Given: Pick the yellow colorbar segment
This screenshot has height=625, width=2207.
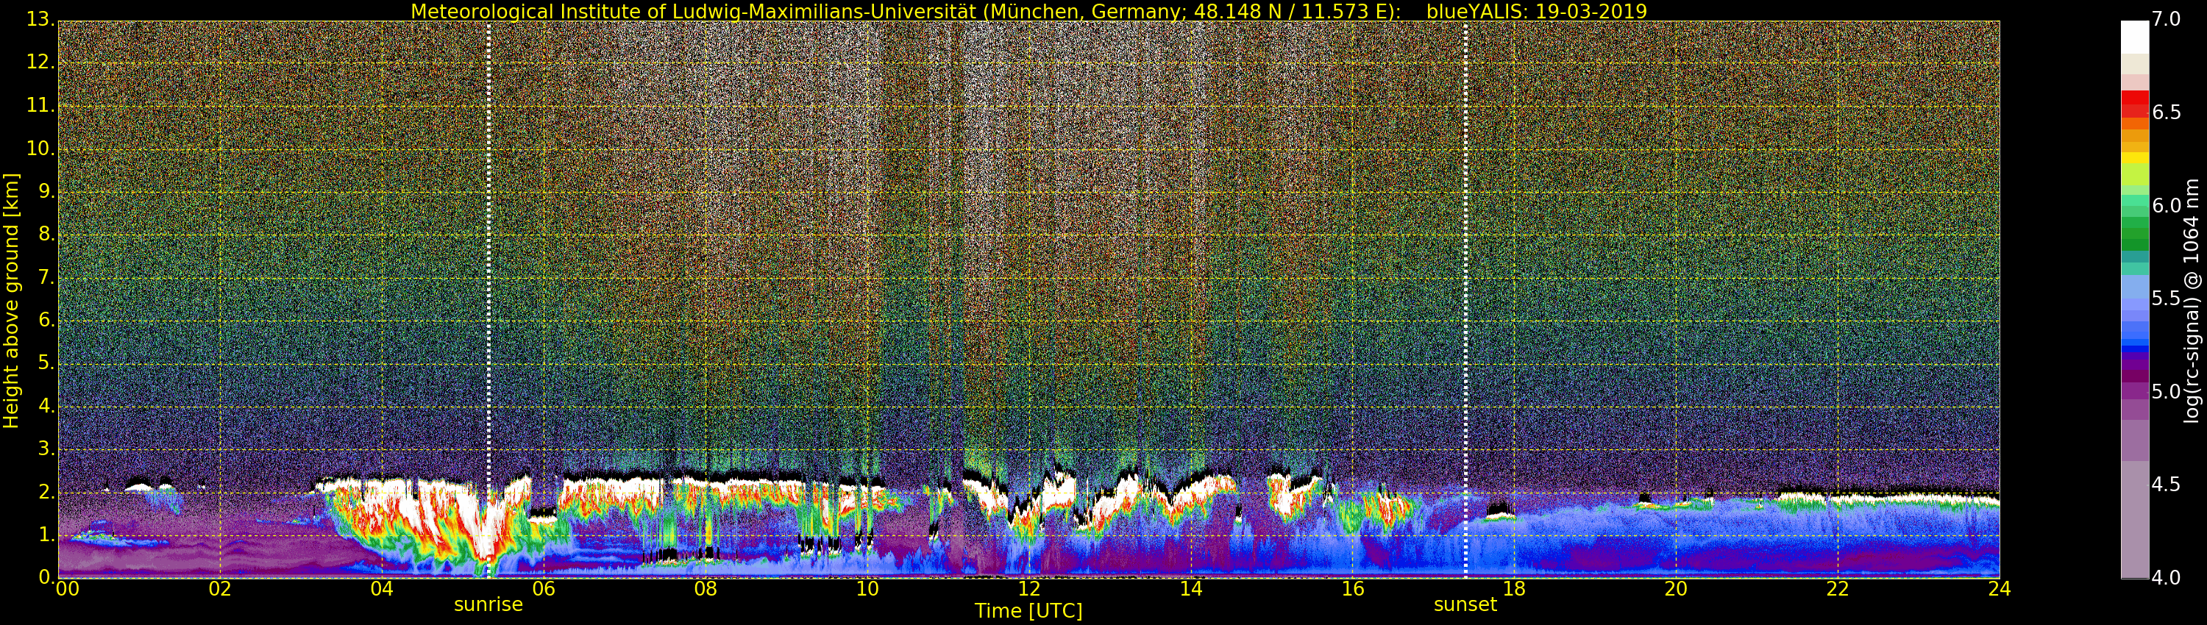Looking at the screenshot, I should tap(2134, 158).
